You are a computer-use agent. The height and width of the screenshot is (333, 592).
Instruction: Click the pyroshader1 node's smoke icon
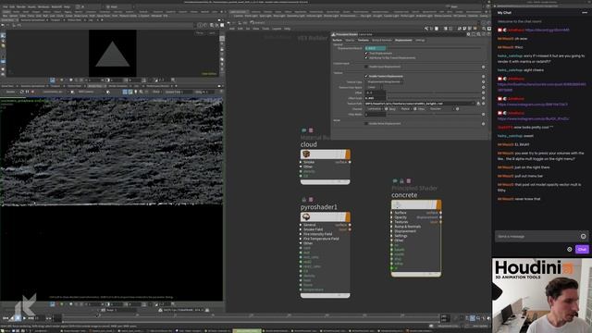pyautogui.click(x=306, y=216)
